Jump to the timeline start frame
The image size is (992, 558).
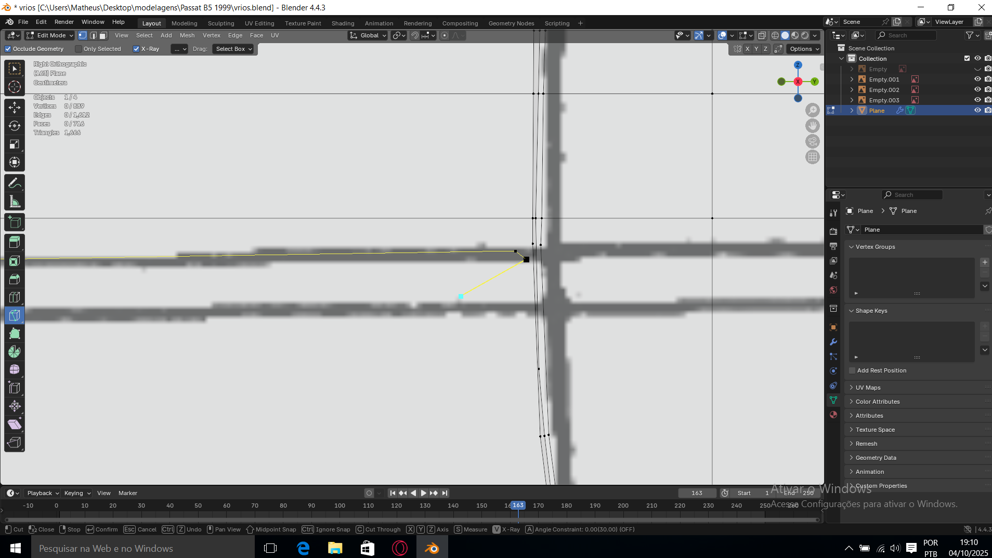pyautogui.click(x=393, y=493)
